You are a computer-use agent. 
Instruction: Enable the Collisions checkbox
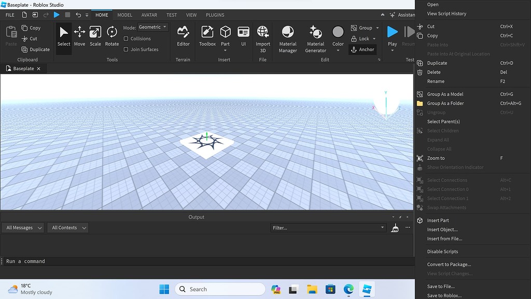coord(126,39)
